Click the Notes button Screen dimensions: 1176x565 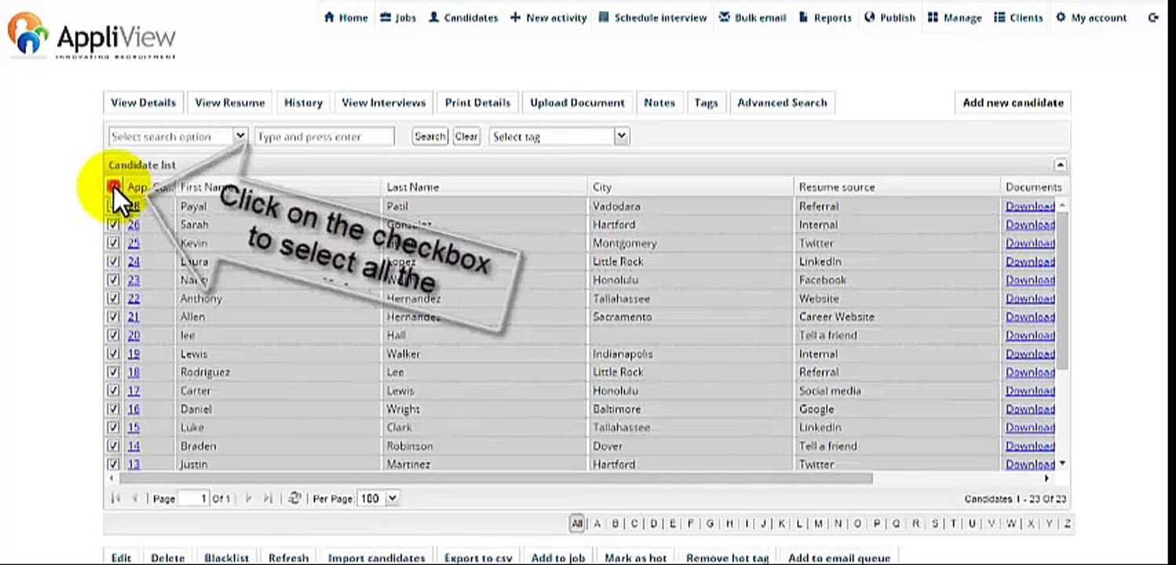[x=659, y=103]
